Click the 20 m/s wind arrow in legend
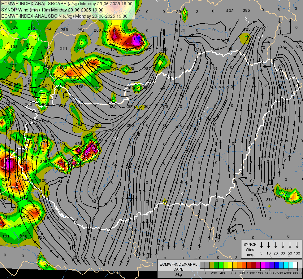 point(276,245)
